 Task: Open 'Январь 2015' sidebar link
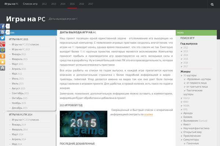click(19, 54)
